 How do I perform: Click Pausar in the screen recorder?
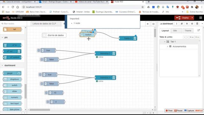click(x=178, y=111)
